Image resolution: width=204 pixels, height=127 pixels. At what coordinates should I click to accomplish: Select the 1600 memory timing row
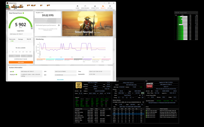[128, 111]
